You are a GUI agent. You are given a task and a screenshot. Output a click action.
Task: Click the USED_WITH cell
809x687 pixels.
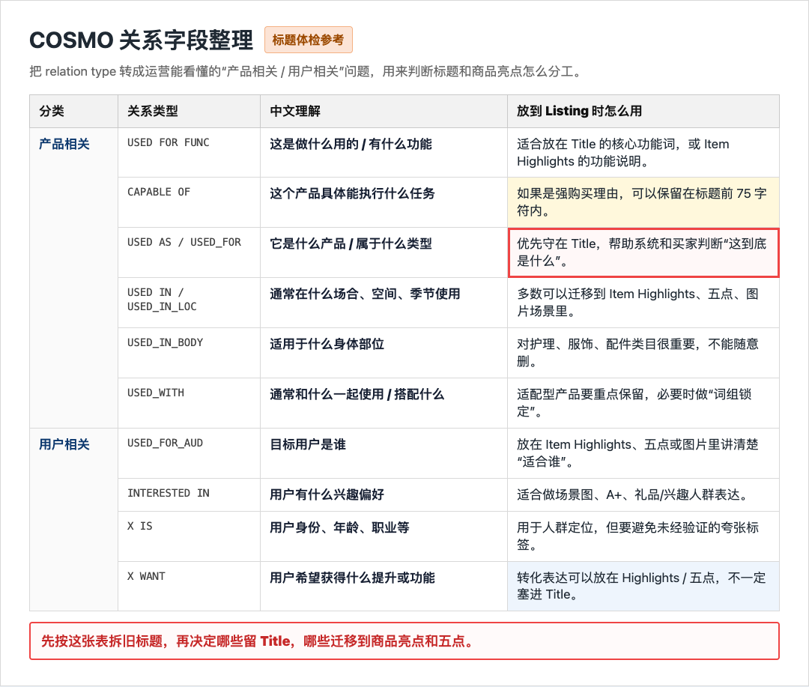(189, 403)
